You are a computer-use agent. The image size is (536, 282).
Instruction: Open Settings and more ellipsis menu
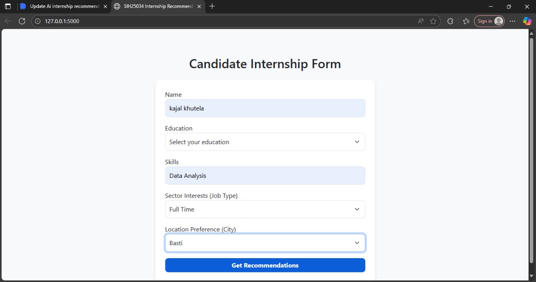coord(513,21)
